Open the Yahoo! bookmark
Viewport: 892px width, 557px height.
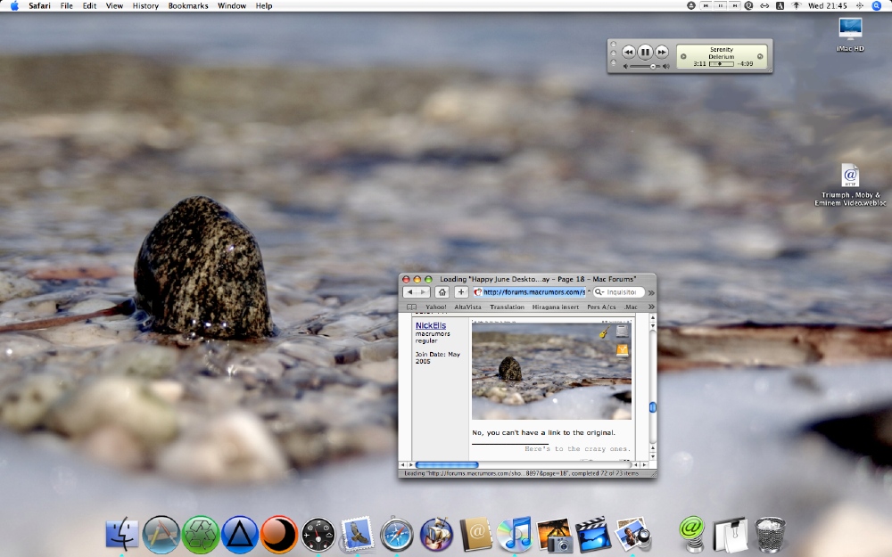436,307
